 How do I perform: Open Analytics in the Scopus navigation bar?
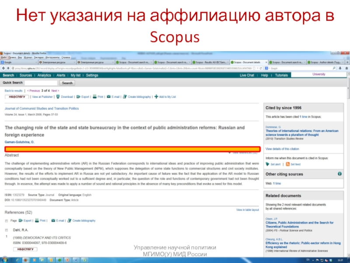point(44,75)
